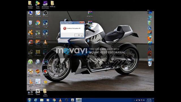Screen dimensions: 181x102
Task: Open the Windows Start menu
Action: tap(29, 100)
